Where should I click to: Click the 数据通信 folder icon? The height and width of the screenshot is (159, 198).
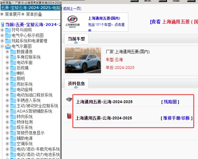click(13, 52)
